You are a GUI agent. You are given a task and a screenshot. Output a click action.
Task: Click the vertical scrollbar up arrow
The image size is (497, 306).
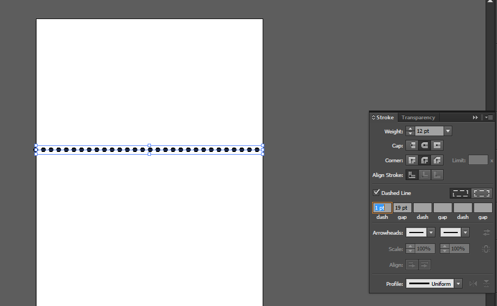(x=490, y=1)
